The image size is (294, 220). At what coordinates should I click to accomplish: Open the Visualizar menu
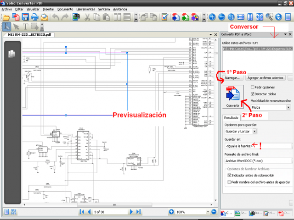pyautogui.click(x=33, y=9)
